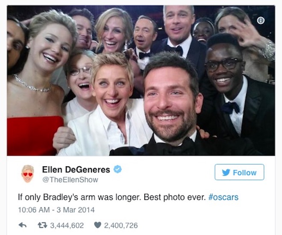
Task: Retweet this post via the retweet icon
Action: click(x=42, y=225)
